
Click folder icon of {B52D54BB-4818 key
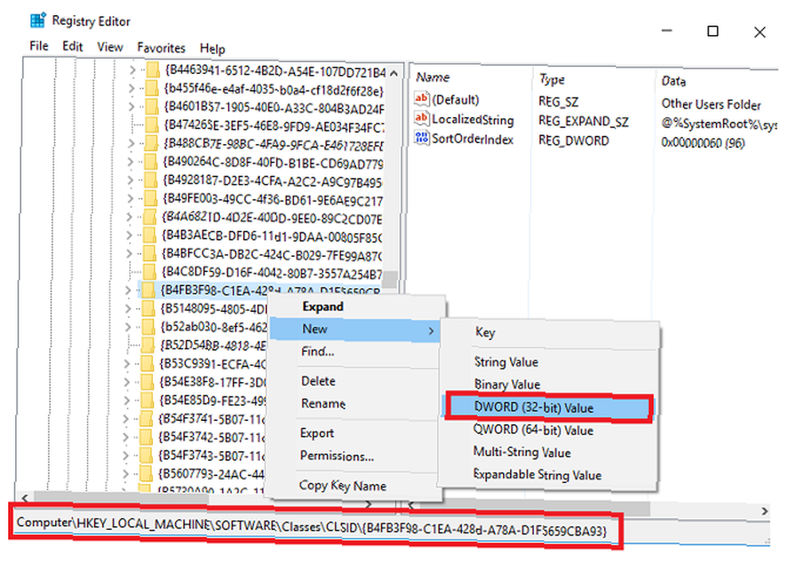coord(148,345)
